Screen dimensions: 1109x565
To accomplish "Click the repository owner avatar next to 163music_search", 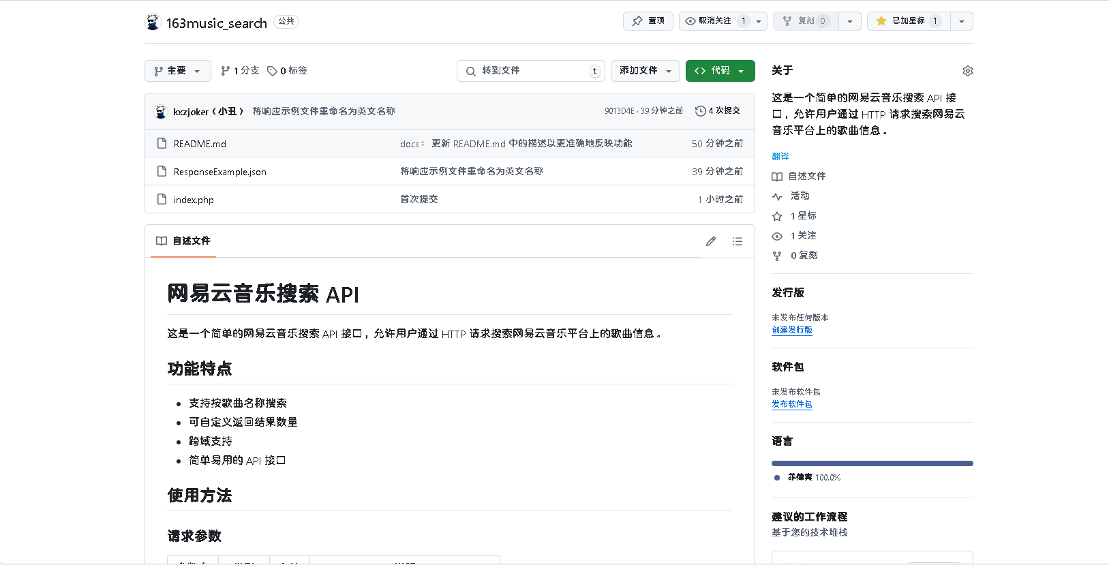I will pos(153,22).
